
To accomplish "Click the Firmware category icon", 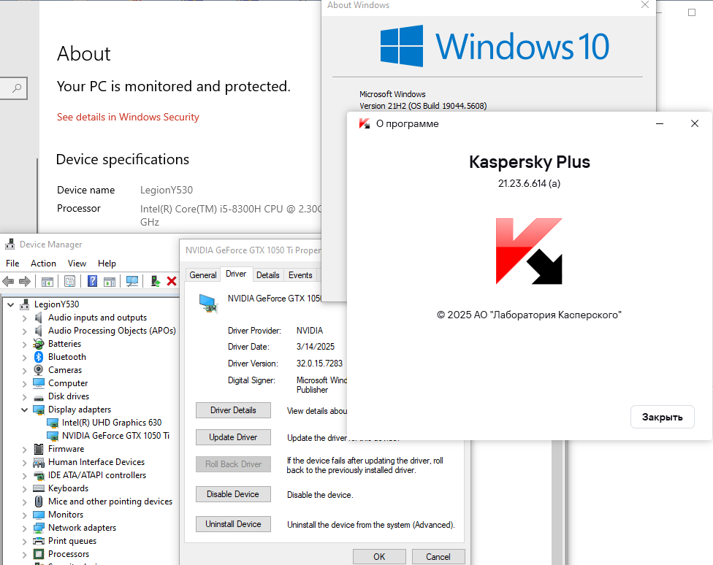I will click(x=39, y=449).
